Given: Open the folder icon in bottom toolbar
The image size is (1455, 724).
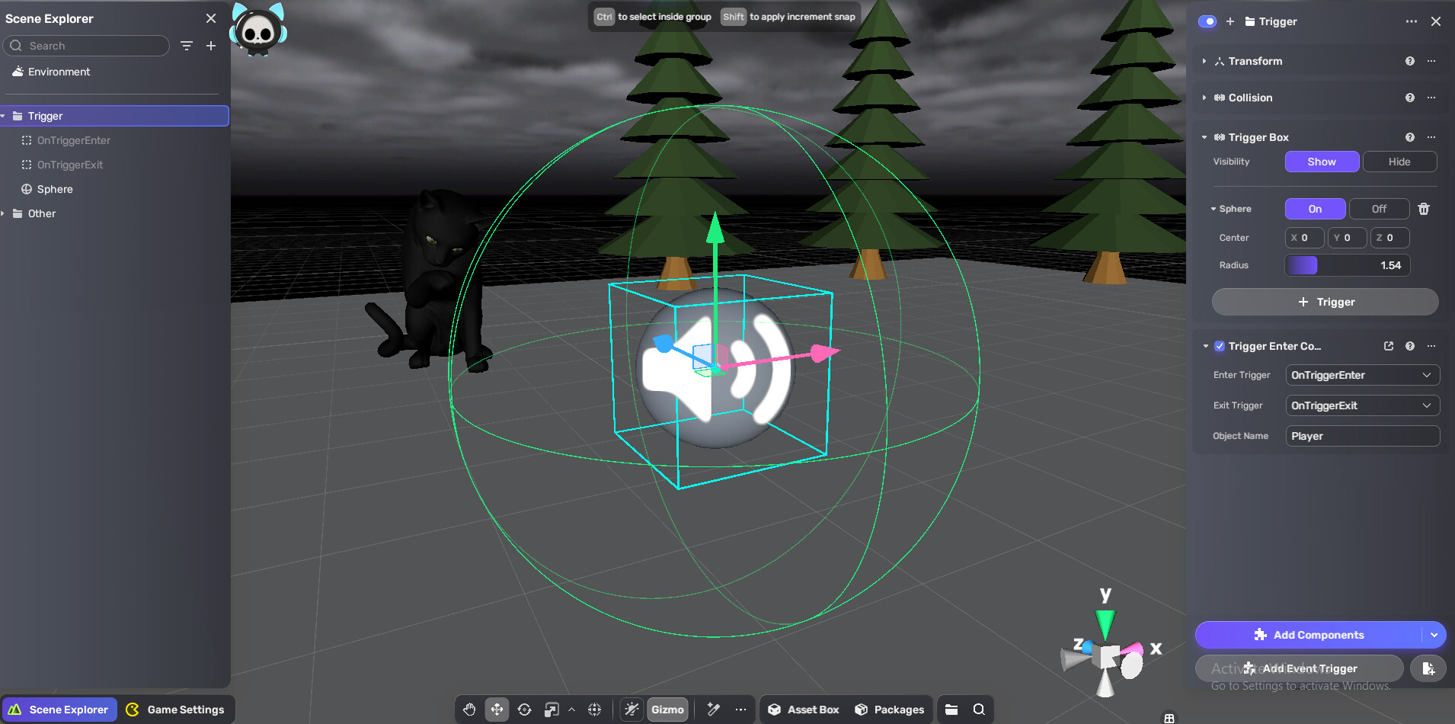Looking at the screenshot, I should [x=951, y=710].
